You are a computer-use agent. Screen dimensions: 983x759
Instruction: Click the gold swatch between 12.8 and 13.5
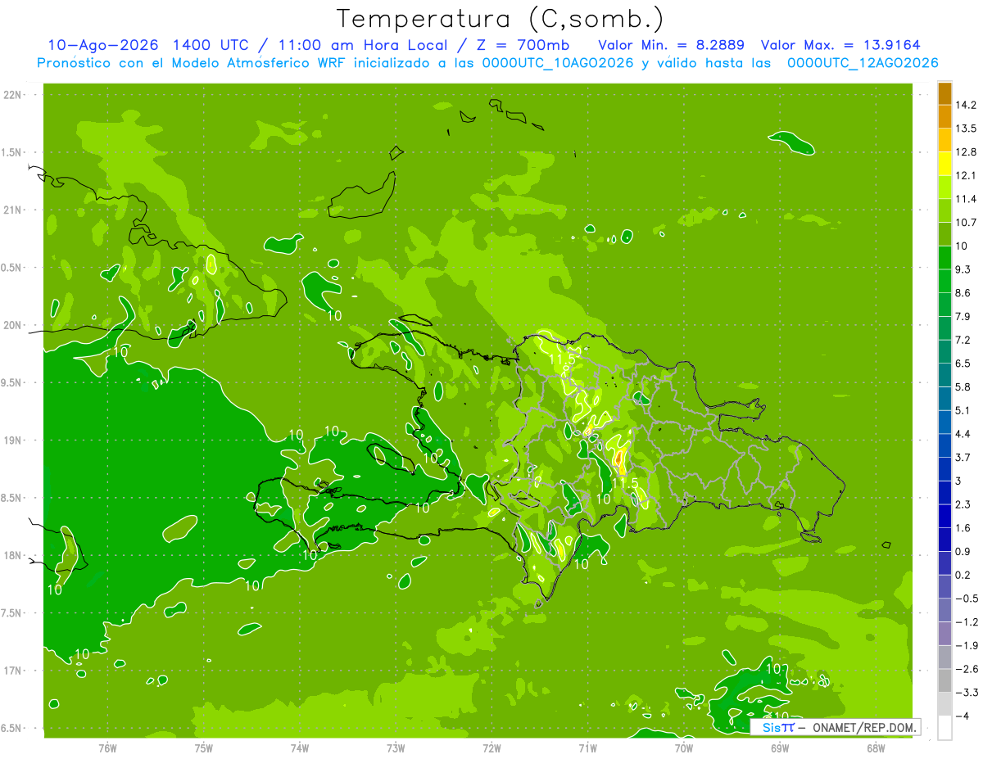pyautogui.click(x=944, y=140)
